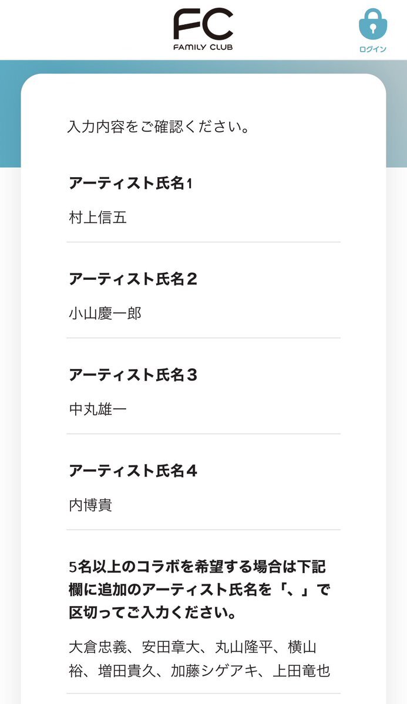The image size is (407, 704).
Task: Click the lock login icon
Action: click(x=373, y=23)
